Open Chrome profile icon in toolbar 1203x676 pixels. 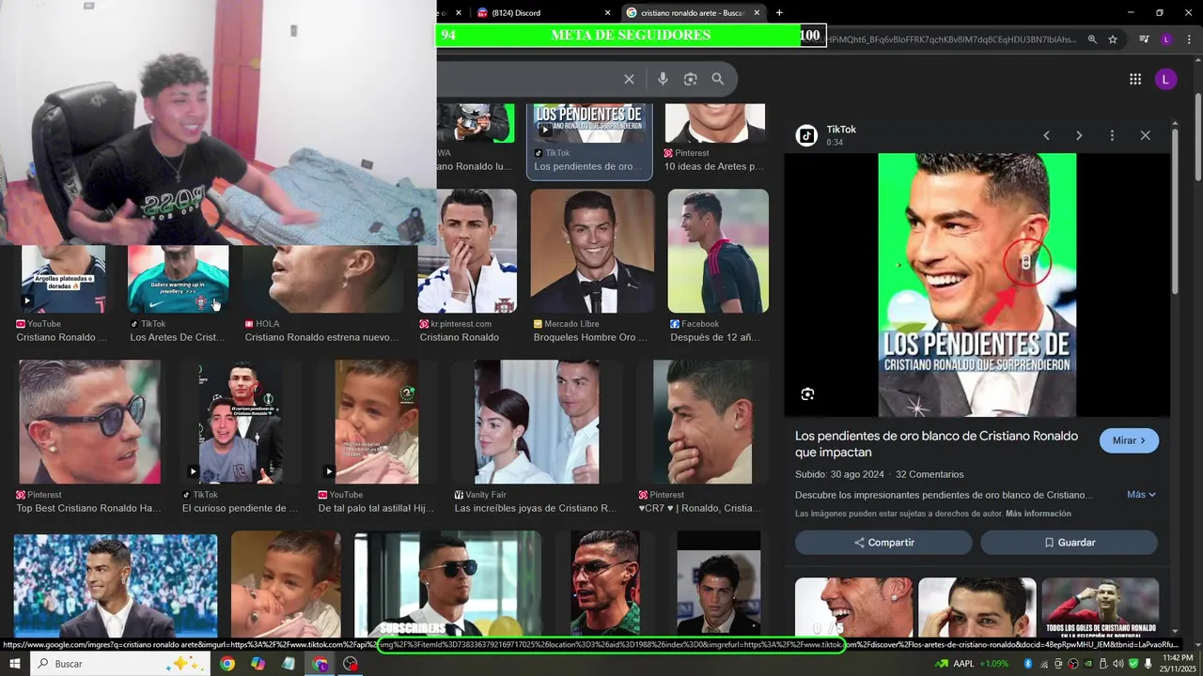click(1166, 39)
